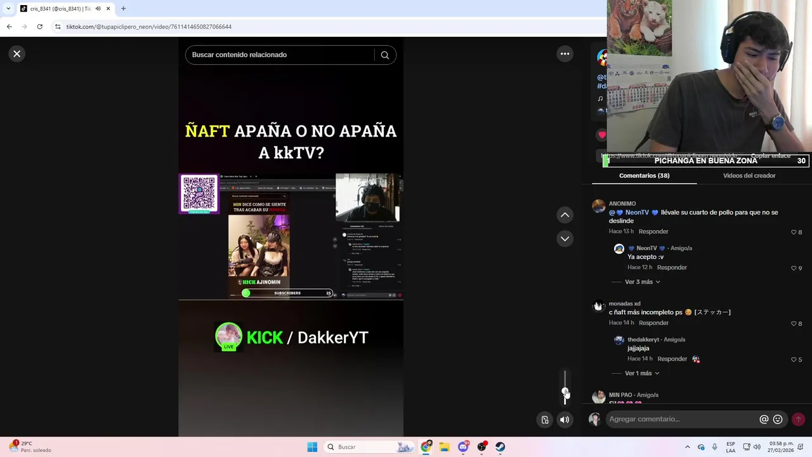Open the ESP LAA language switcher
Screen dimensions: 812x457
point(731,447)
